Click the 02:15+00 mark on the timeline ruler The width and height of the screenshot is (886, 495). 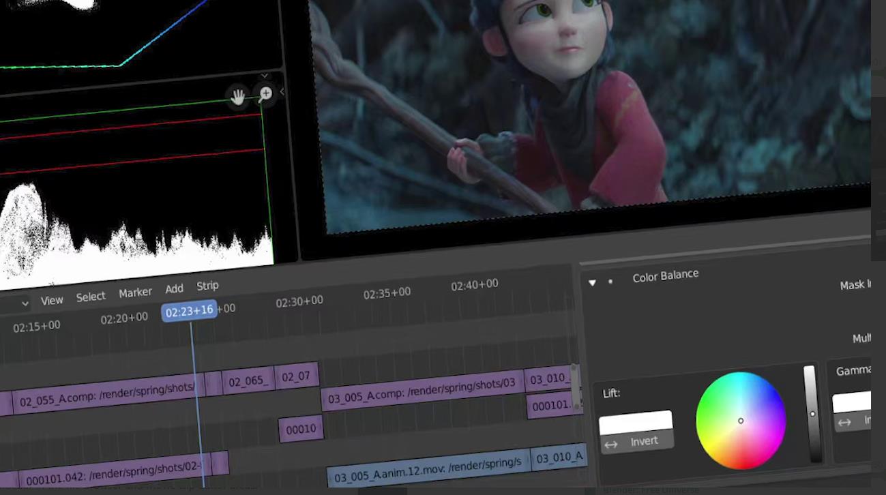pyautogui.click(x=37, y=327)
